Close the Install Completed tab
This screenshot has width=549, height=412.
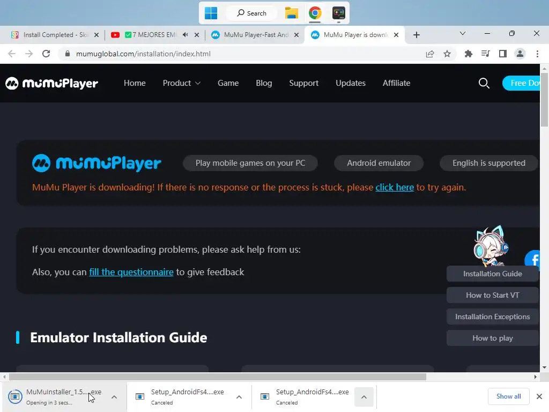tap(97, 35)
